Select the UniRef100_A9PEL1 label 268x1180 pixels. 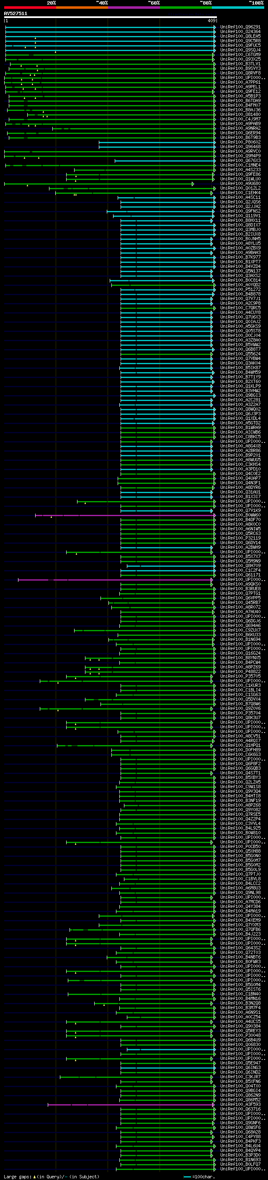240,87
